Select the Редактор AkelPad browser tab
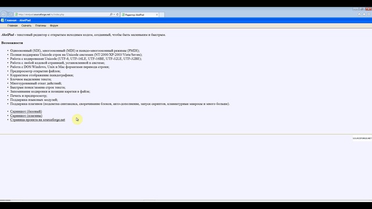Viewport: 372px width, 209px height. point(139,15)
